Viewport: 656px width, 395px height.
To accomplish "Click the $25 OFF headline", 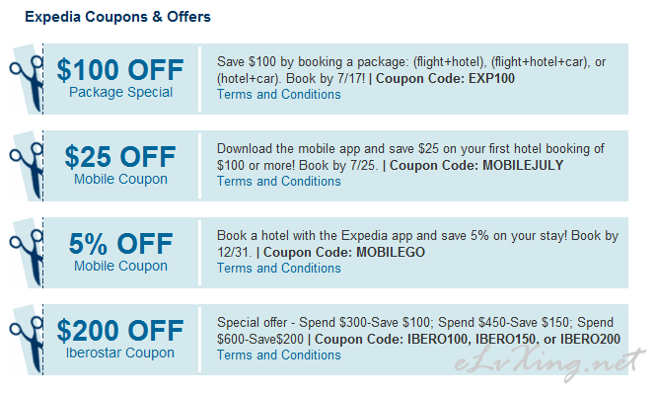I will point(120,157).
